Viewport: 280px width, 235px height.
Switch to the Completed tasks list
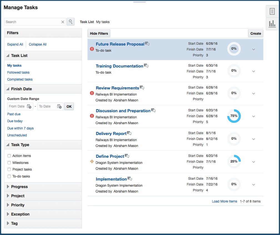pyautogui.click(x=20, y=79)
